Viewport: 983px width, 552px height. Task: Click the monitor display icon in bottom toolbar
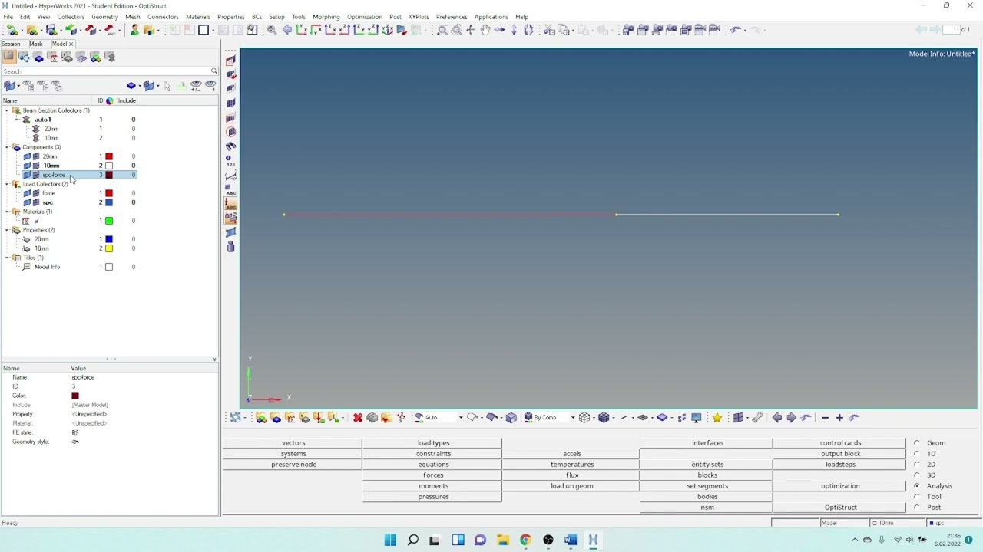coord(697,418)
